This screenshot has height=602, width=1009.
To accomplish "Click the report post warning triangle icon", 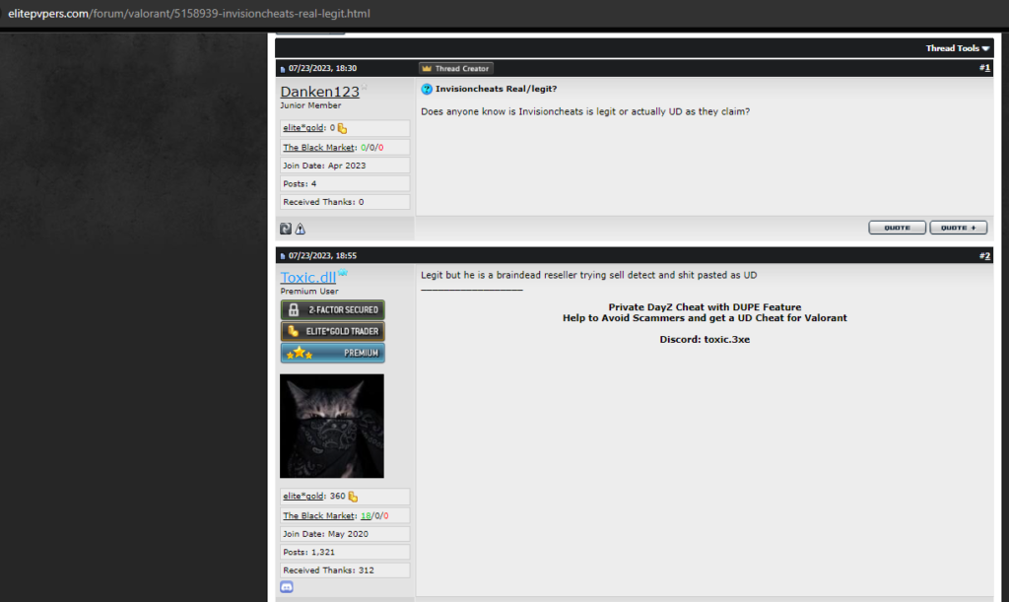I will point(301,229).
